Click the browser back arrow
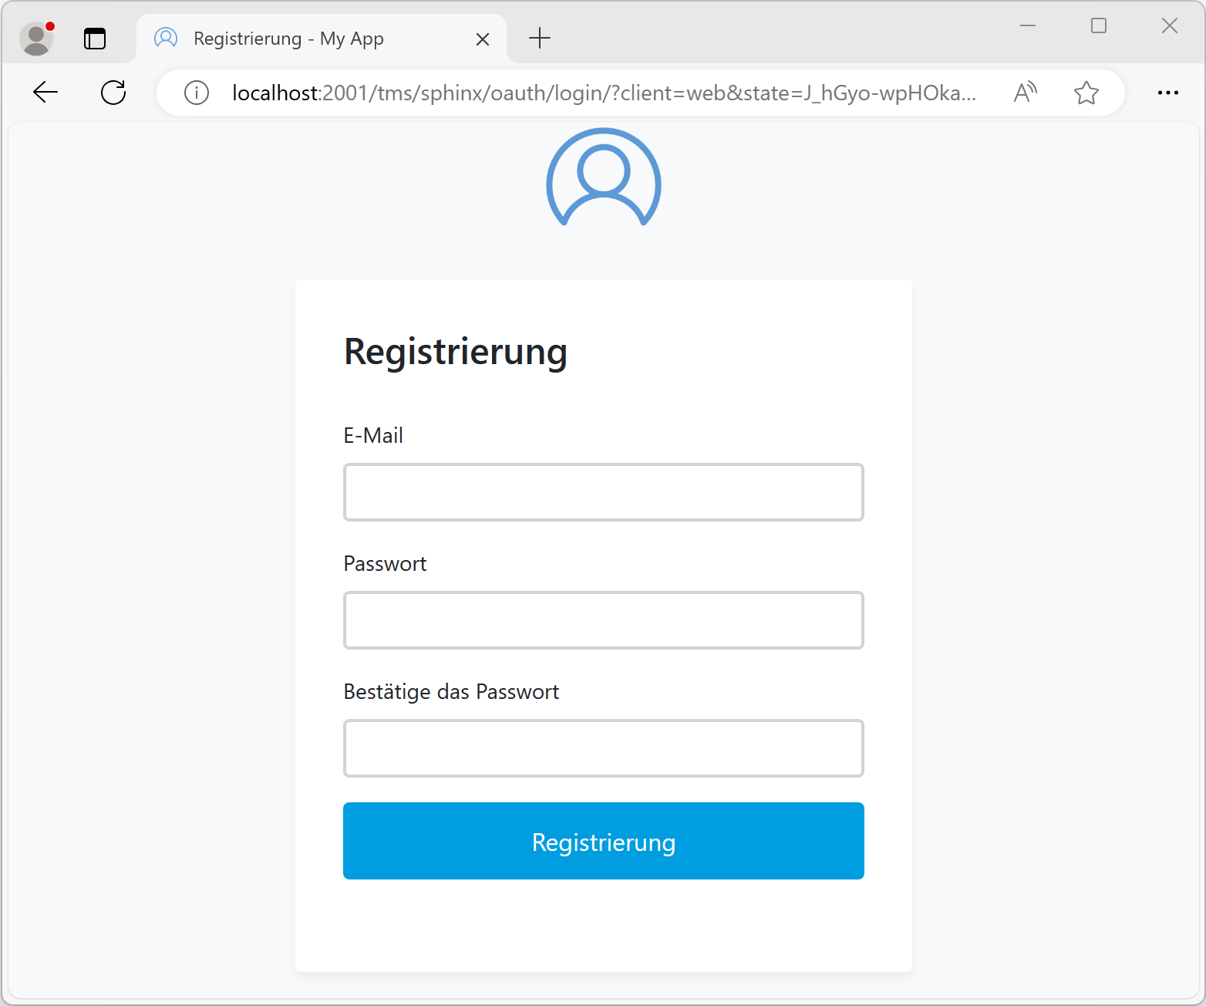This screenshot has width=1206, height=1006. click(45, 92)
